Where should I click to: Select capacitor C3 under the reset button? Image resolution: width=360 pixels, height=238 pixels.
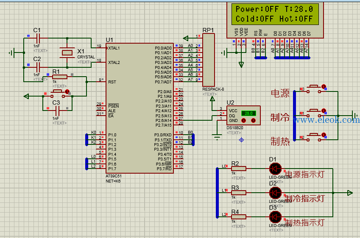click(57, 111)
